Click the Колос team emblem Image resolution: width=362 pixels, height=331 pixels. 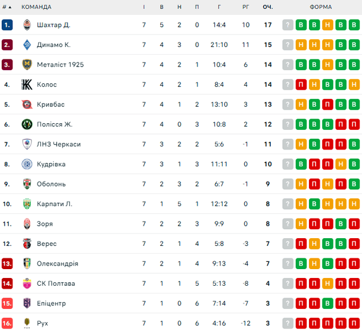[26, 85]
